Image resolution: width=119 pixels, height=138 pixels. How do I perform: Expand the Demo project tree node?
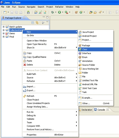click(x=3, y=33)
